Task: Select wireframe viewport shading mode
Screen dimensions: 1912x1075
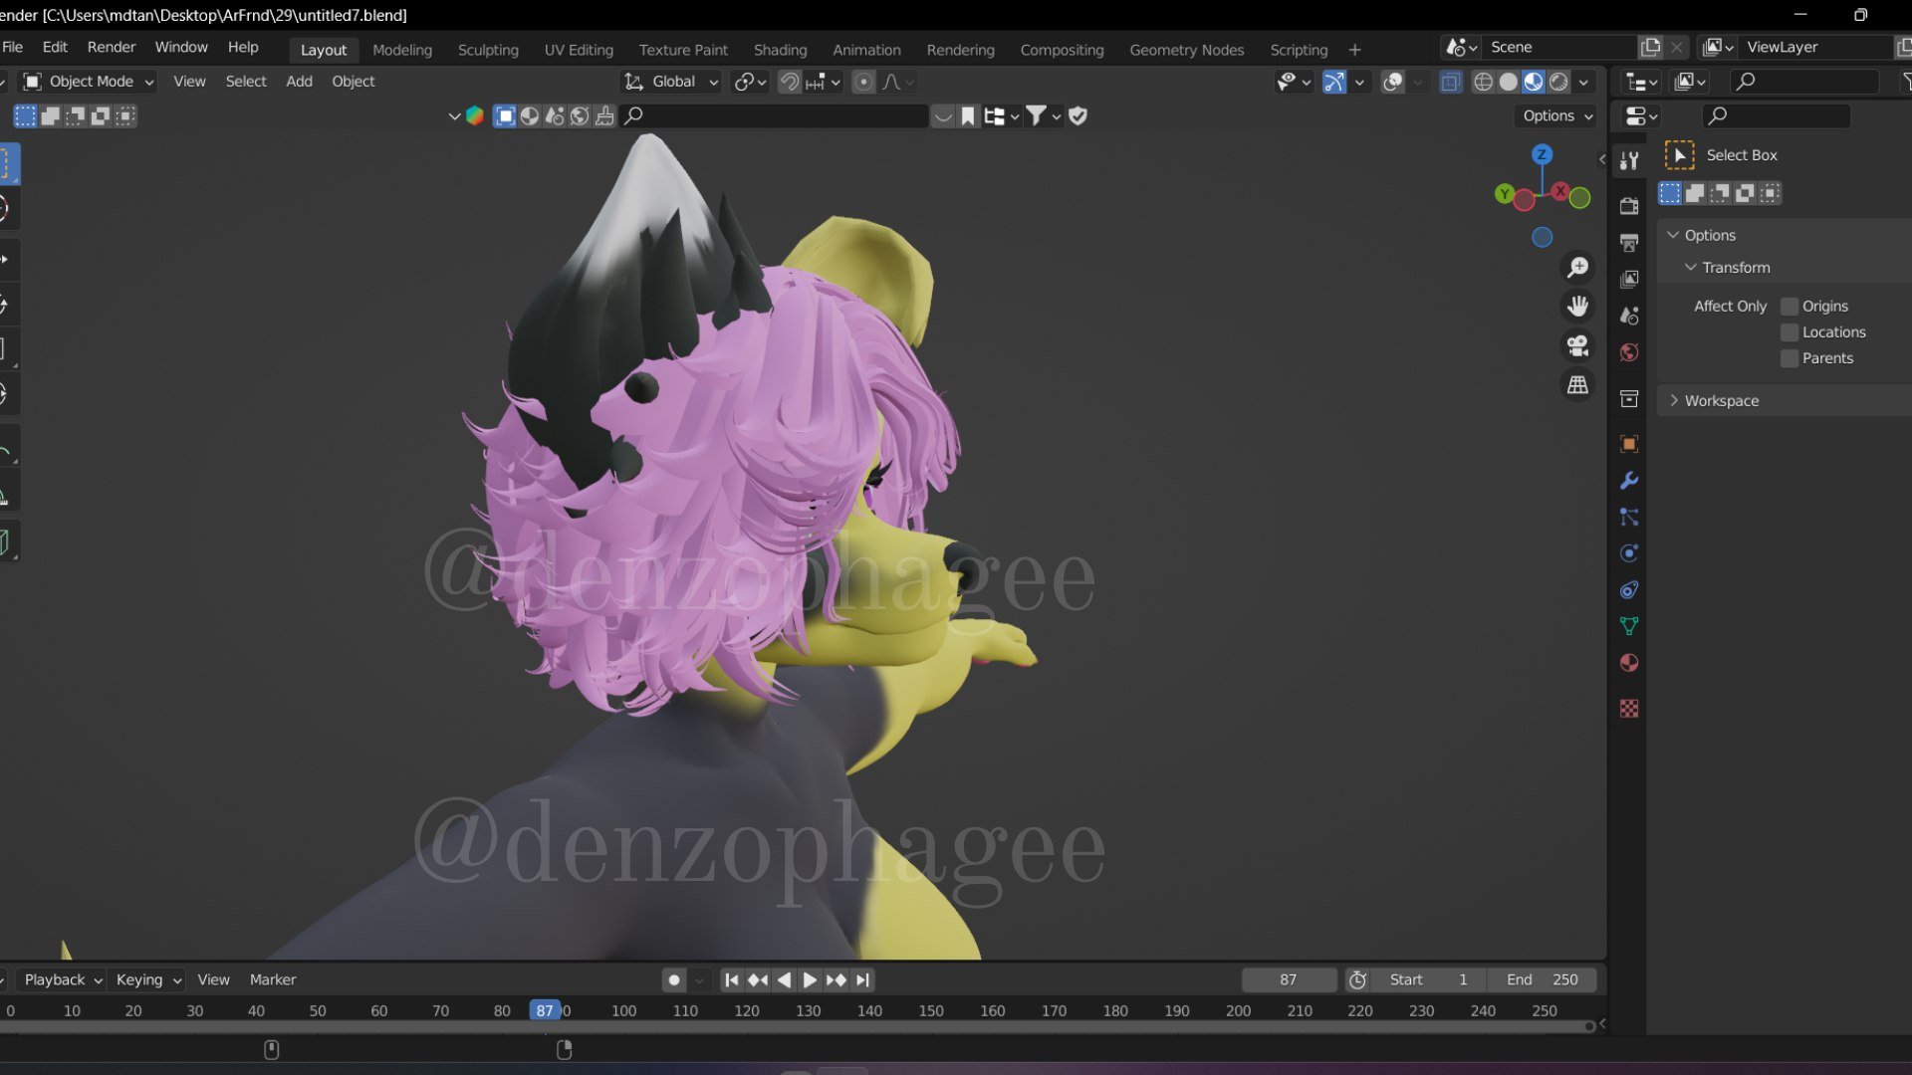Action: tap(1483, 82)
